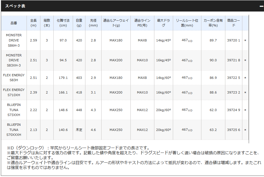Screen dimensions: 264x177
Task: Click the 16kg/60° max drag value
Action: [164, 92]
